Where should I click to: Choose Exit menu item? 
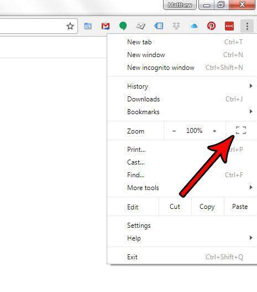pos(182,257)
